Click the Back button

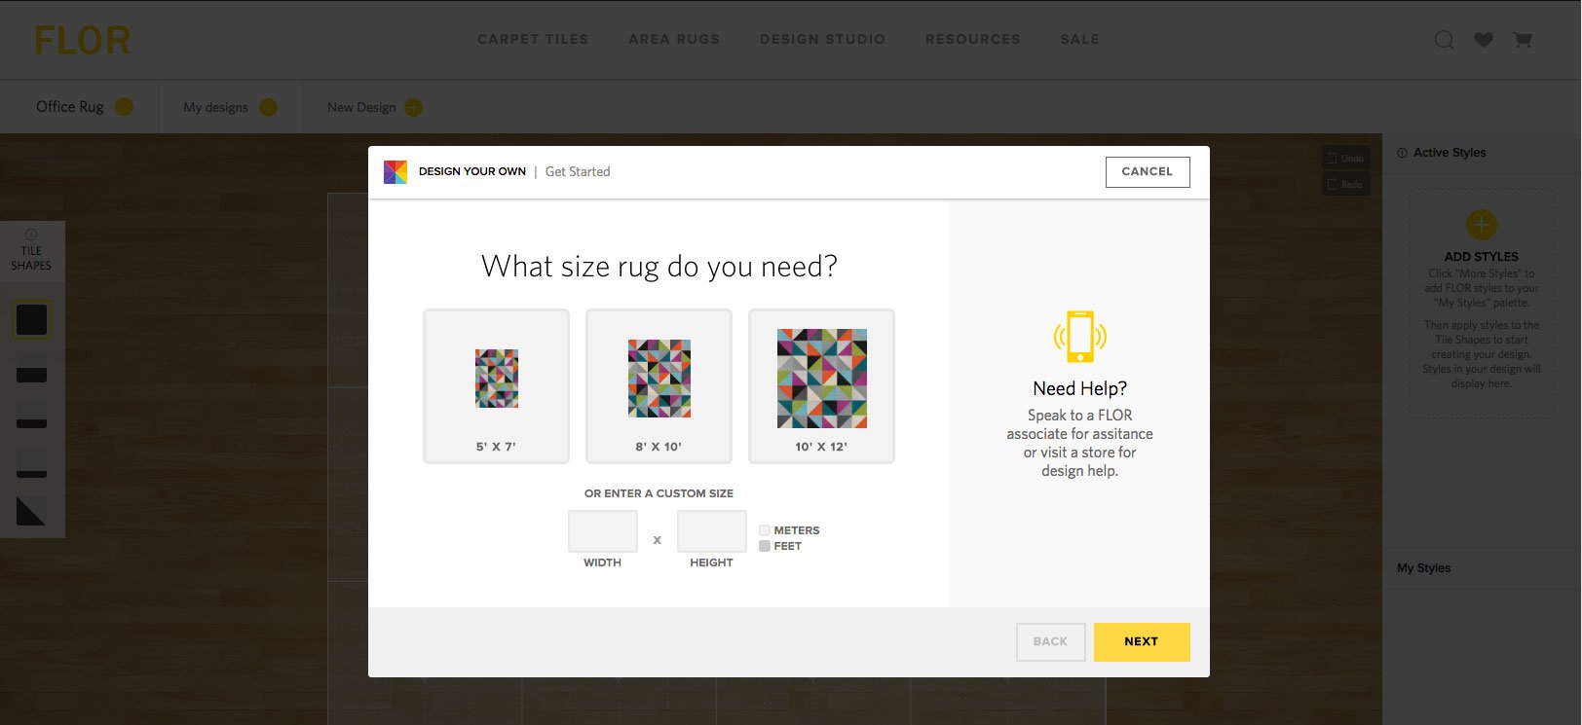click(1050, 642)
